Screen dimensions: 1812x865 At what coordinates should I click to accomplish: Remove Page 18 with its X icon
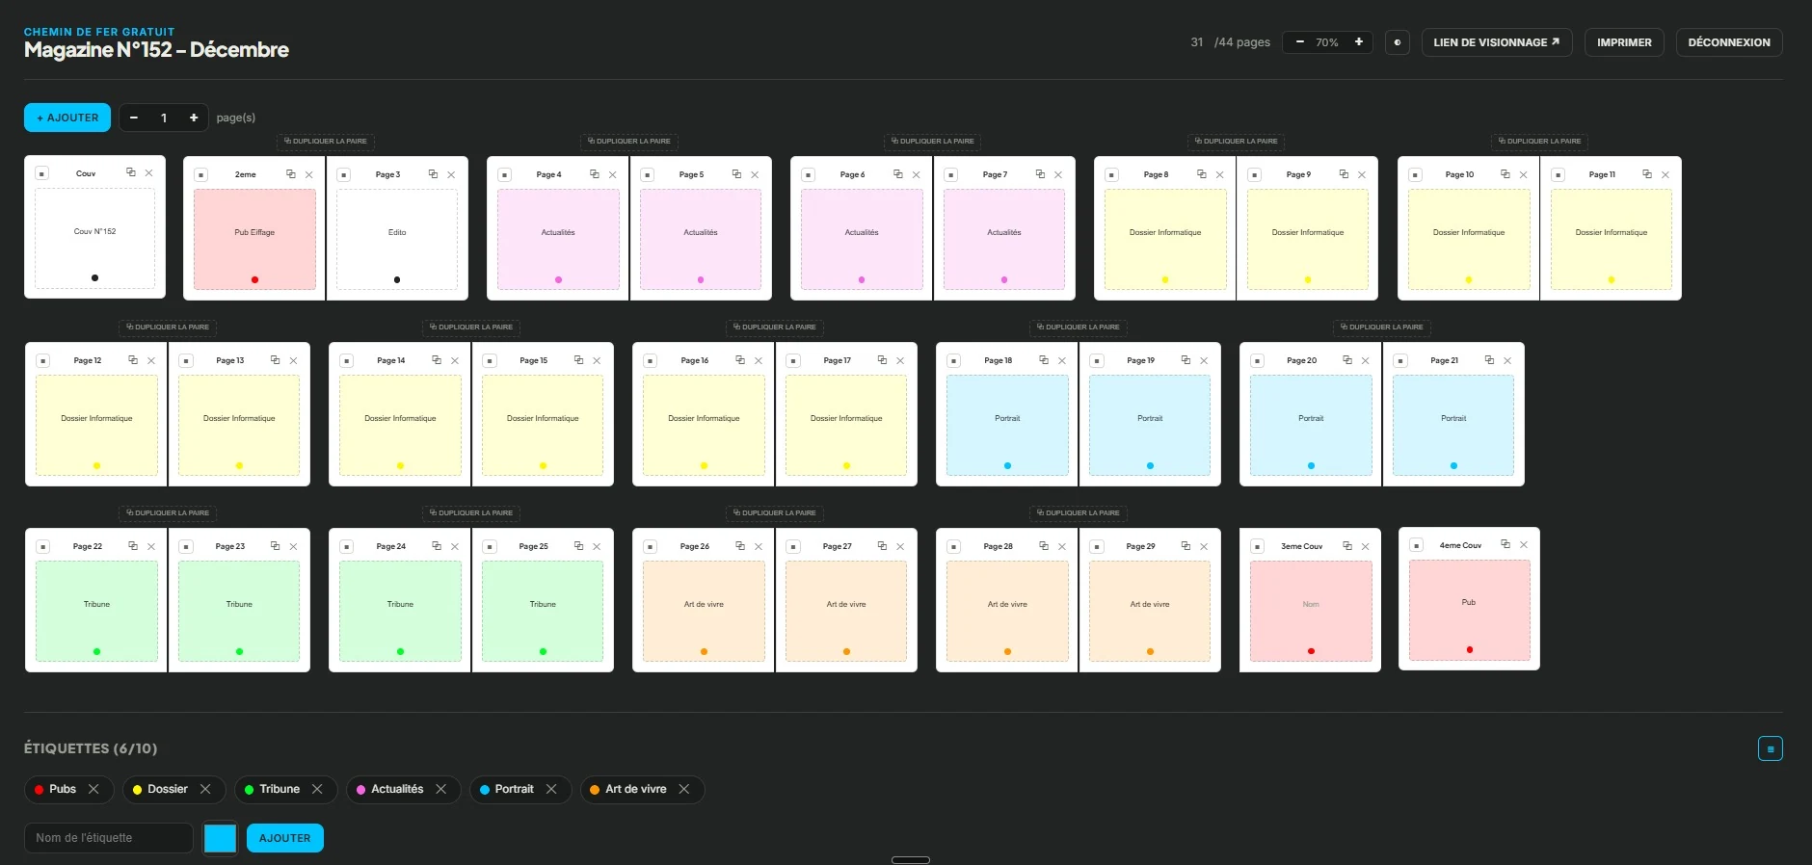tap(1062, 360)
